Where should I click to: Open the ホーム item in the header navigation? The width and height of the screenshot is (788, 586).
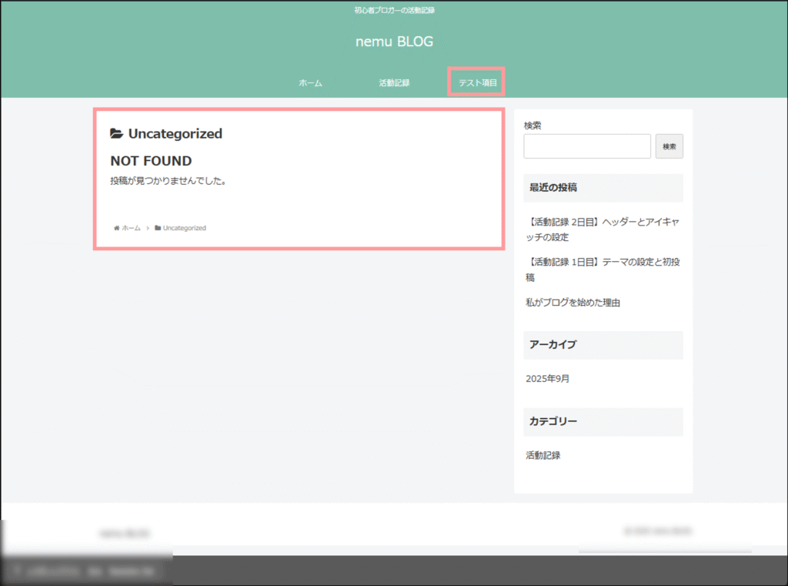coord(310,82)
